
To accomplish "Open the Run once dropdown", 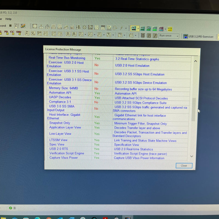I will click(x=177, y=35).
